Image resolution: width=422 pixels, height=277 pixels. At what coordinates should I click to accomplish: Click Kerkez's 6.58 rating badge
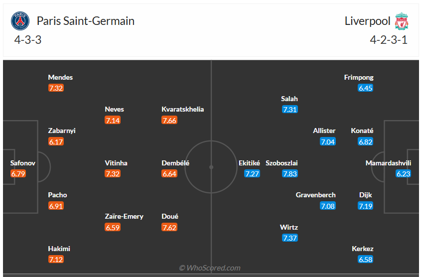pyautogui.click(x=365, y=260)
